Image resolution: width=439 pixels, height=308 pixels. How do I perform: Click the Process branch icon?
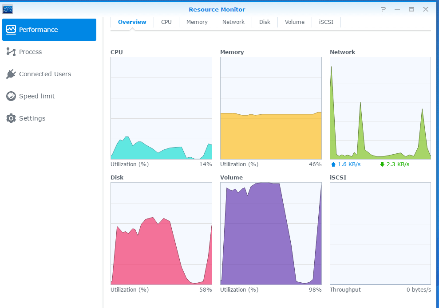(x=11, y=52)
